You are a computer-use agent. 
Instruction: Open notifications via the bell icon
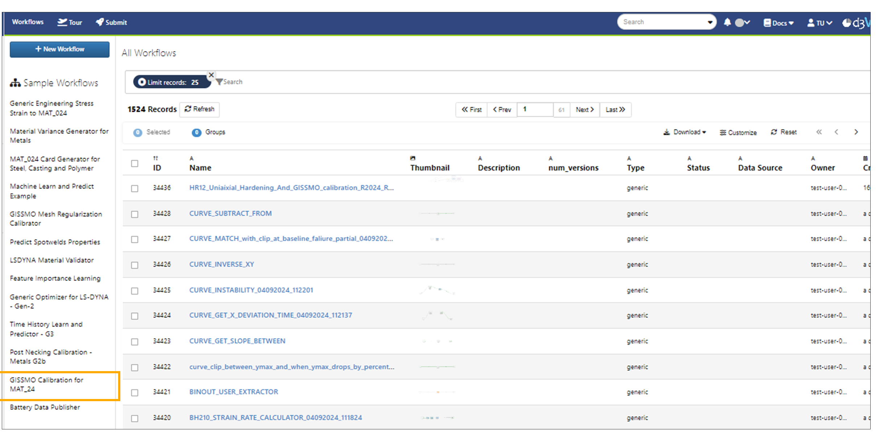coord(727,22)
